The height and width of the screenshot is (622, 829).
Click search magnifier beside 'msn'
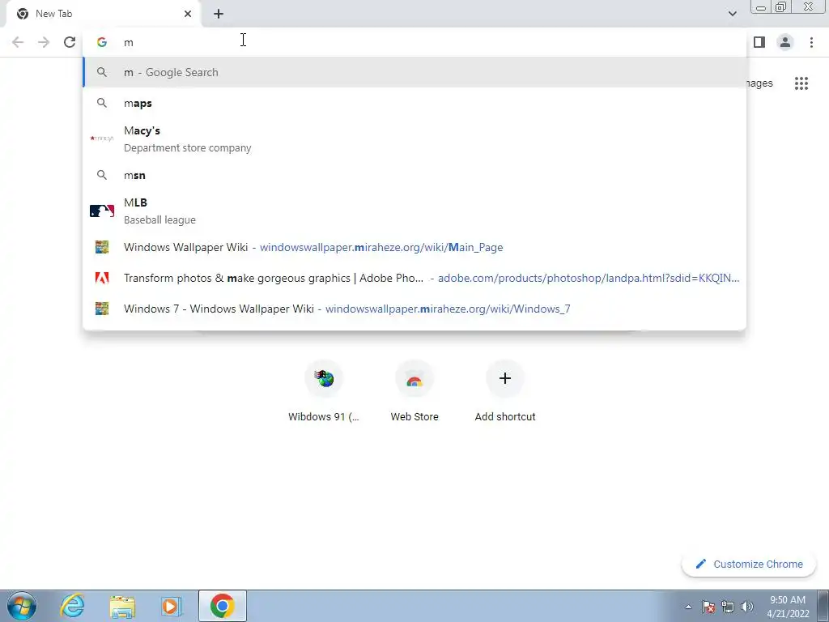pos(102,175)
